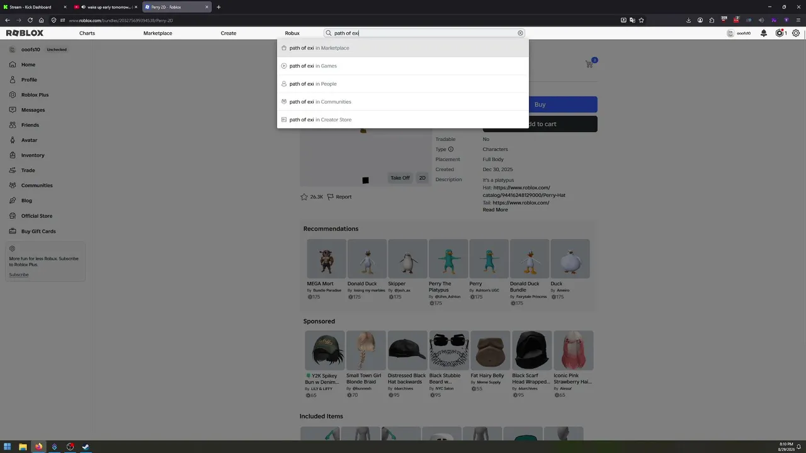The height and width of the screenshot is (453, 806).
Task: Open the Perry-Hat catalog link
Action: coord(524,191)
